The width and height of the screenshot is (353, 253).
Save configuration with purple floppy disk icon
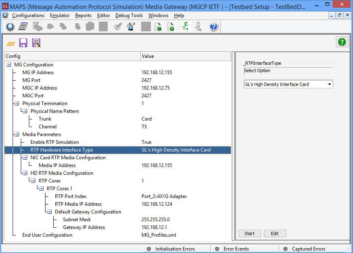point(23,43)
